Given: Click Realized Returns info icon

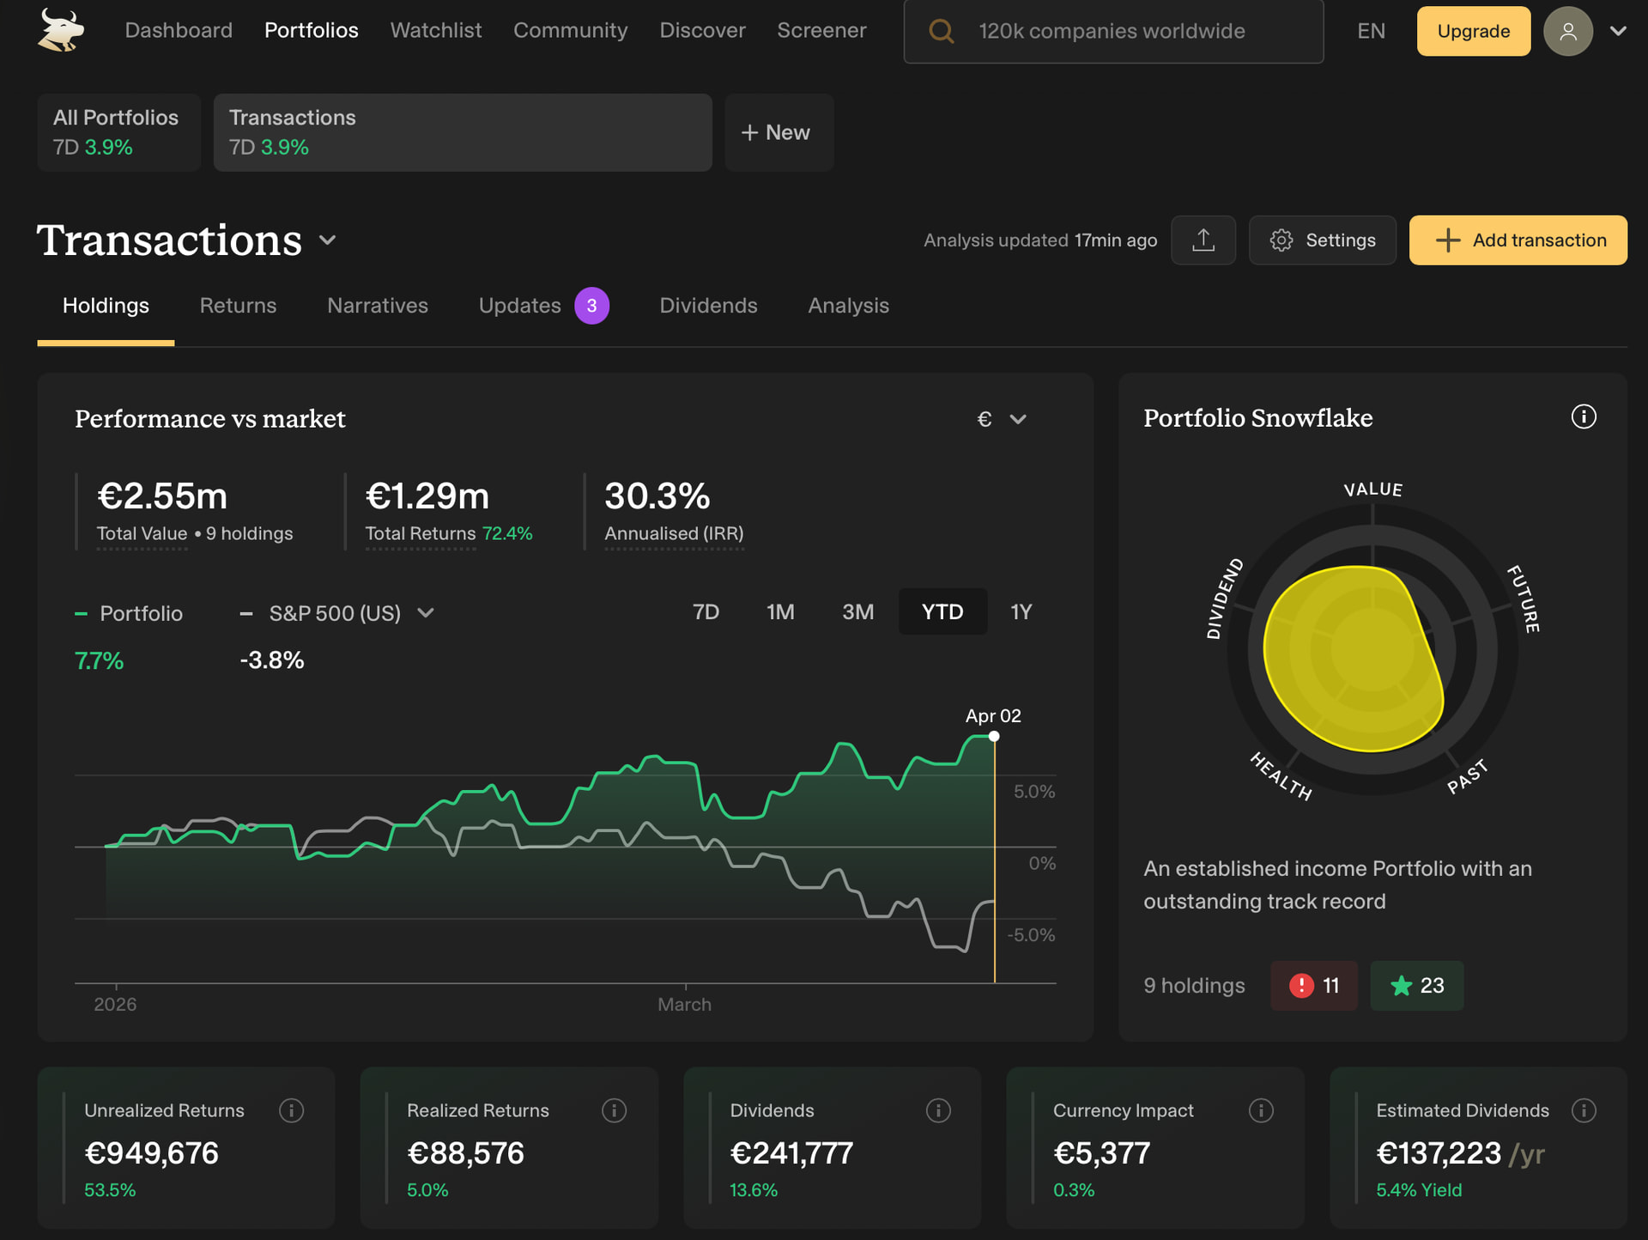Looking at the screenshot, I should [x=614, y=1110].
